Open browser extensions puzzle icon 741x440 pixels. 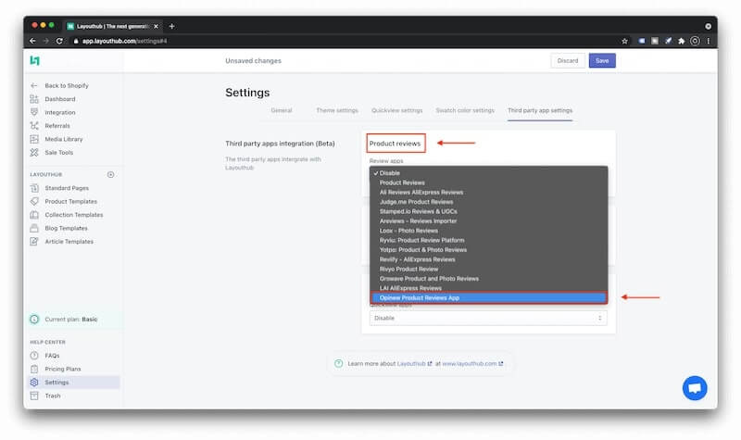point(682,41)
